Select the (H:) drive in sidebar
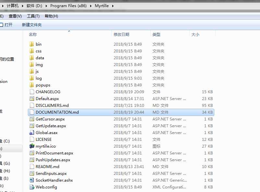Viewport: 260px width, 192px height. pos(5,171)
